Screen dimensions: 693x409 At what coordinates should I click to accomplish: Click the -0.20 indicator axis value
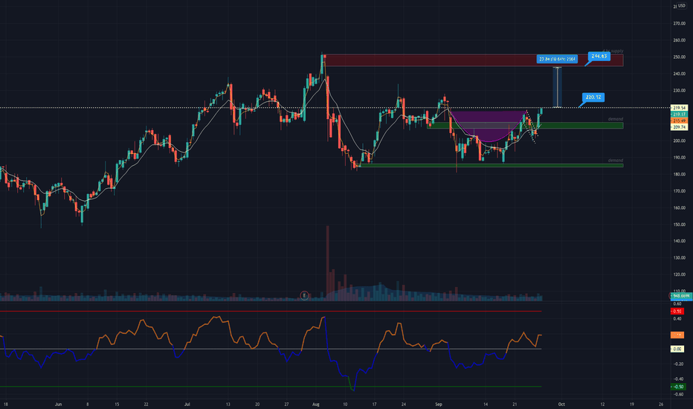tap(678, 364)
